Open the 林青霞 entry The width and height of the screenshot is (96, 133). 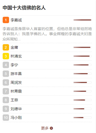tap(16, 91)
